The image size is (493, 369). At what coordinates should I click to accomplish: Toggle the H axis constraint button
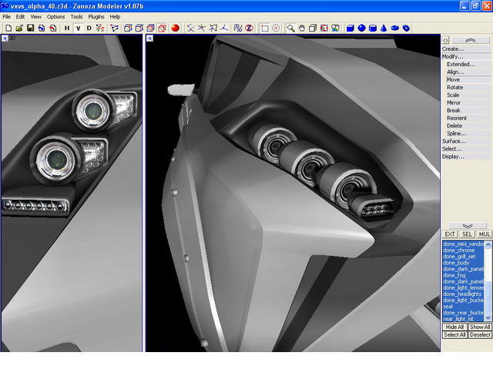pos(67,28)
